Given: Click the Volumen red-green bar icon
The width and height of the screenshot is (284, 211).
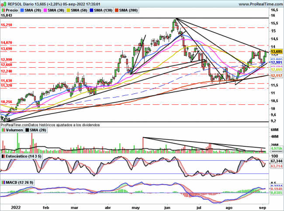Looking at the screenshot, I should pos(3,130).
